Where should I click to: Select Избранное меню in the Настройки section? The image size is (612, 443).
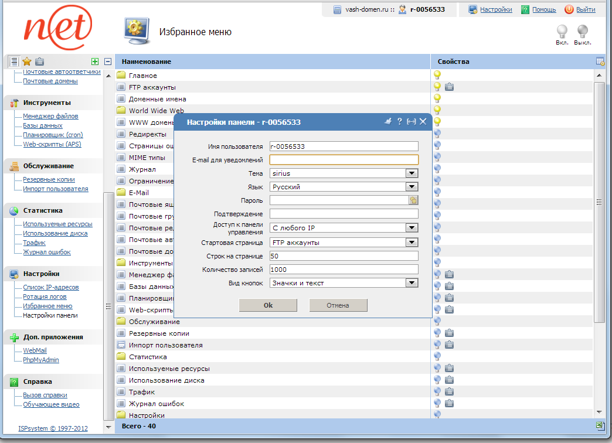tap(47, 306)
